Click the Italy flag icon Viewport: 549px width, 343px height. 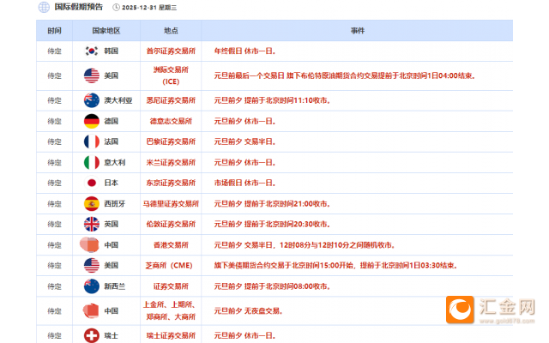point(92,162)
